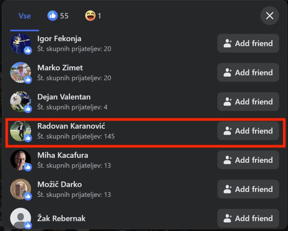
Task: Add Žak Rebernak as a friend
Action: (x=248, y=218)
